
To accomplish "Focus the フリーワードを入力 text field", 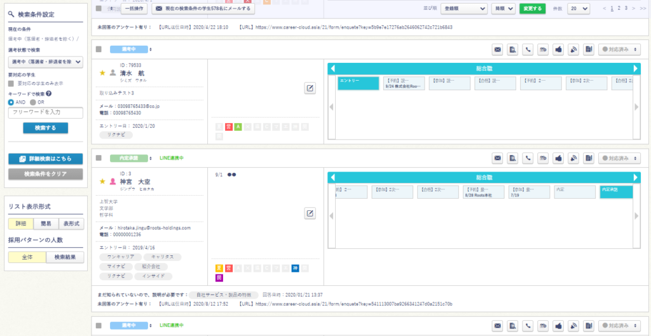I will point(45,112).
